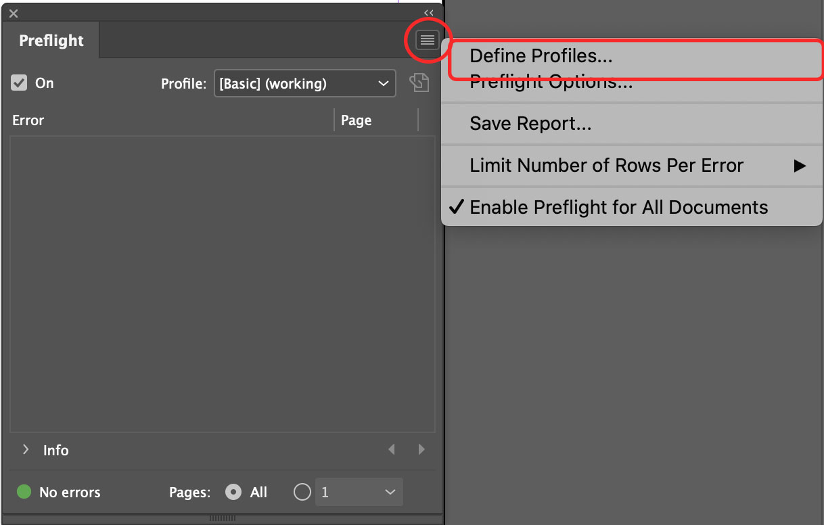824x525 pixels.
Task: Open the Preflight panel flyout menu
Action: pos(427,41)
